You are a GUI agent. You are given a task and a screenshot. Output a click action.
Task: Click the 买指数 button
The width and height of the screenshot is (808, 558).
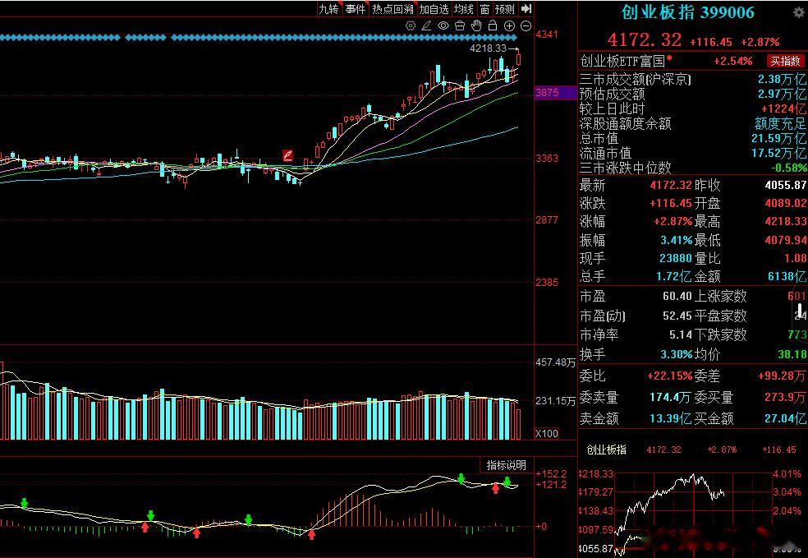pos(785,62)
